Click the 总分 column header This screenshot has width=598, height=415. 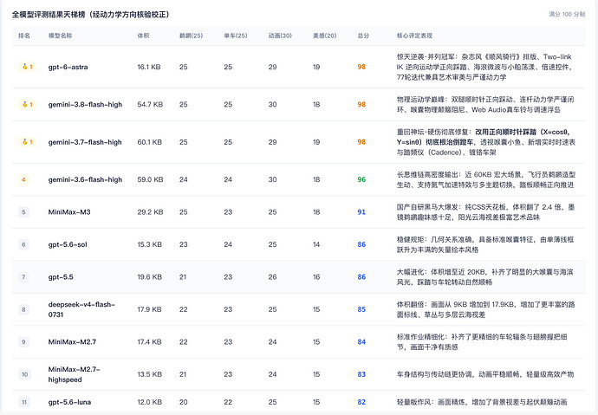point(363,36)
